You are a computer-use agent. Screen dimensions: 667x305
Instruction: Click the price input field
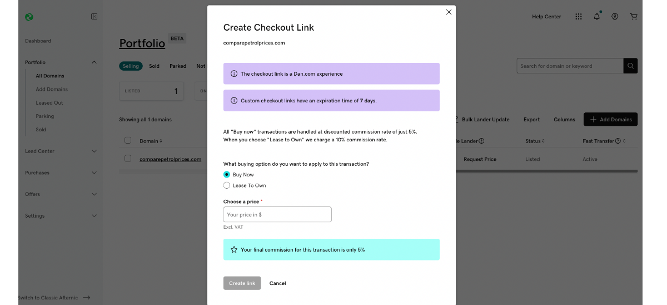point(277,214)
